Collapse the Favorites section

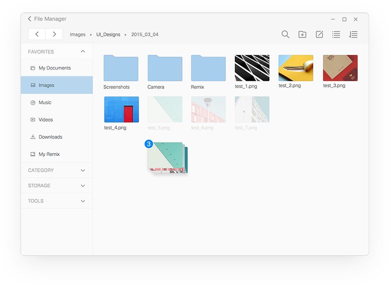click(83, 51)
